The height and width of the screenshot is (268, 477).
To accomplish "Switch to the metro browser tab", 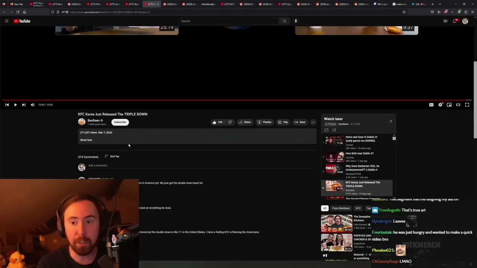I will click(x=401, y=4).
